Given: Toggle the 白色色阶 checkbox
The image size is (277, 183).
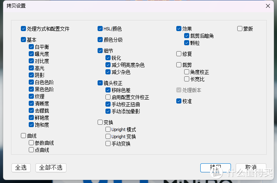Looking at the screenshot, I should [x=31, y=82].
